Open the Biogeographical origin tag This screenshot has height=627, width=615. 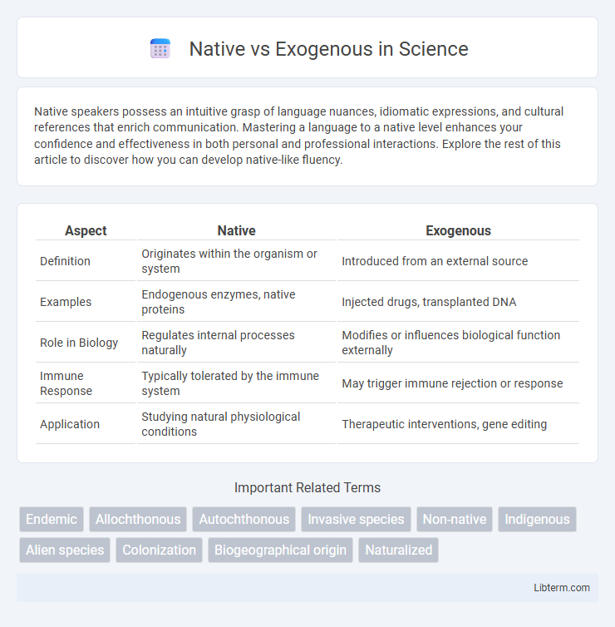point(280,550)
